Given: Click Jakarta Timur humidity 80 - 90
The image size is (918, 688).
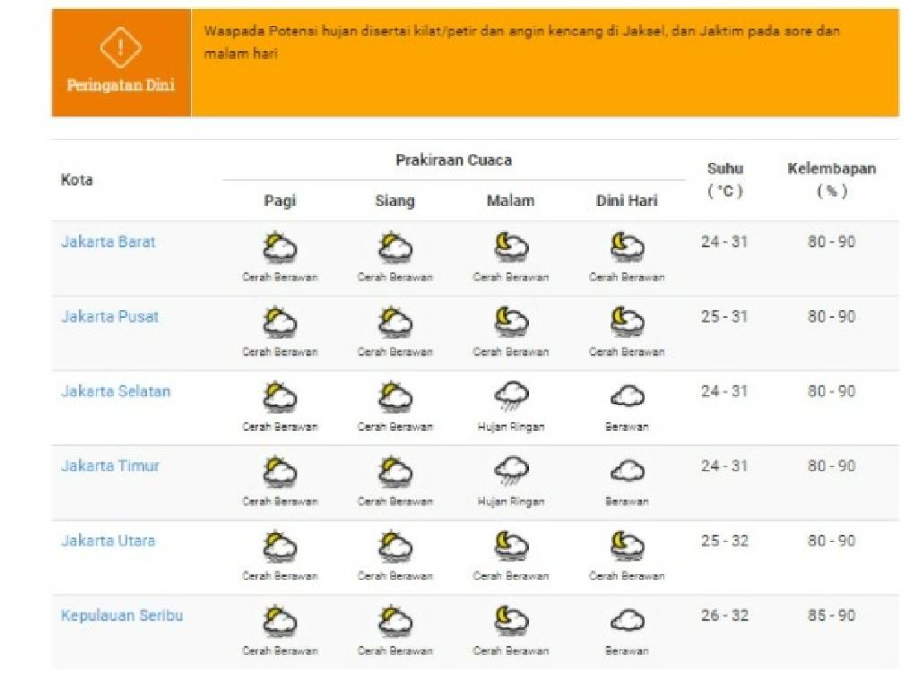Looking at the screenshot, I should (x=832, y=466).
